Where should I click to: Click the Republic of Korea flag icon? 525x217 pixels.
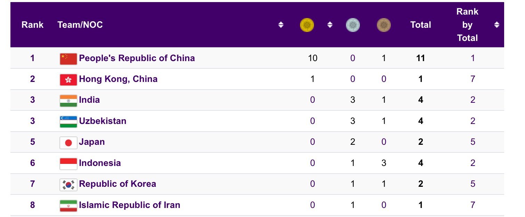(68, 184)
